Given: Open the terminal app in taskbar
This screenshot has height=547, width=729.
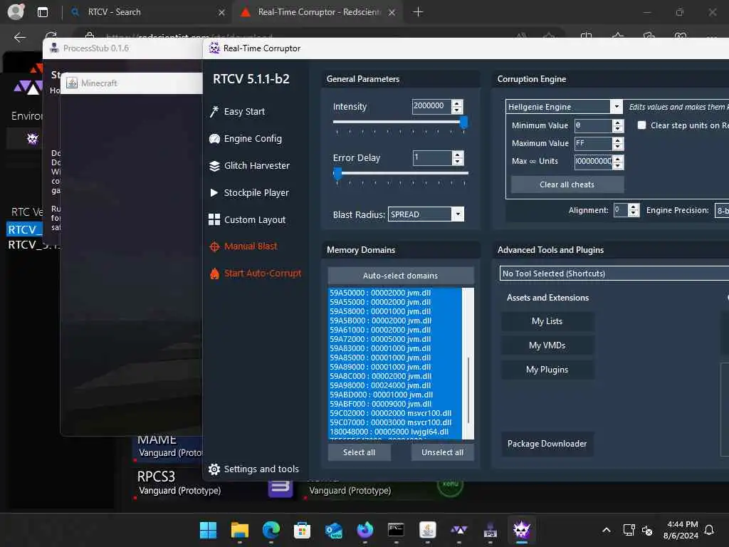Looking at the screenshot, I should (396, 530).
